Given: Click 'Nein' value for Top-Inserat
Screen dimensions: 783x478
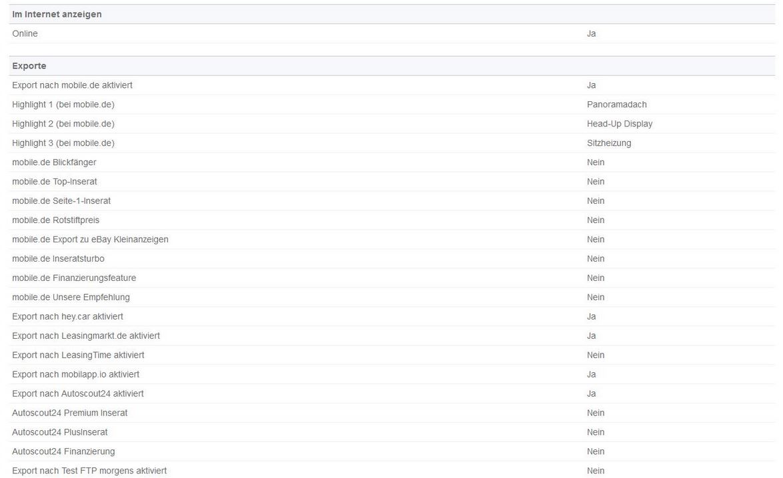Looking at the screenshot, I should [x=596, y=182].
